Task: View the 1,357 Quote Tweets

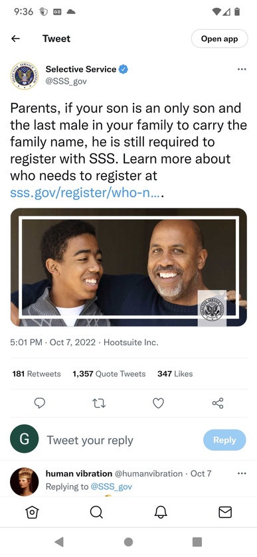Action: 109,374
